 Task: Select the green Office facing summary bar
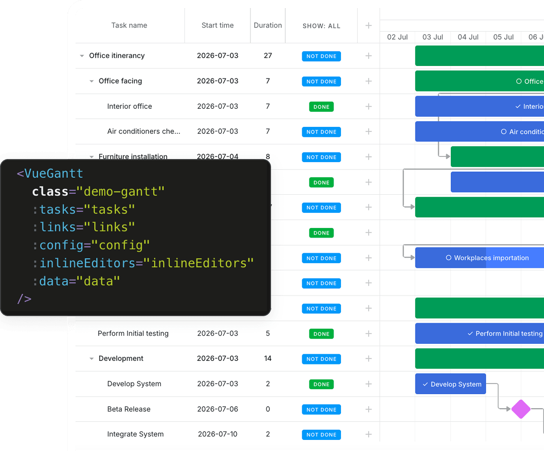(x=480, y=81)
